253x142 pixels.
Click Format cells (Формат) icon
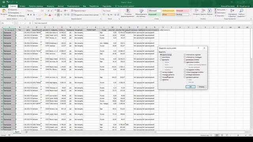(x=210, y=11)
